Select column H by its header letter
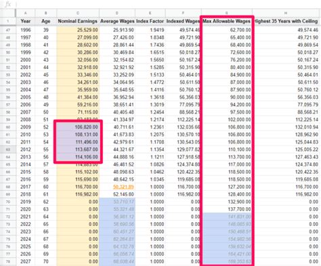 tap(286, 13)
